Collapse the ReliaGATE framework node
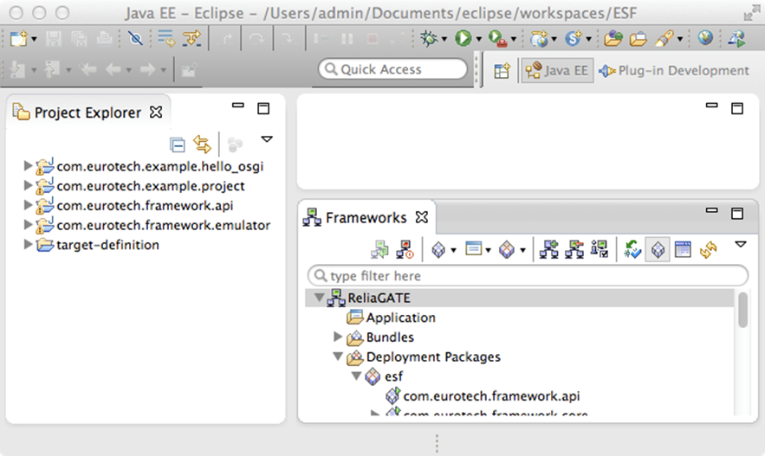The image size is (765, 456). click(319, 297)
